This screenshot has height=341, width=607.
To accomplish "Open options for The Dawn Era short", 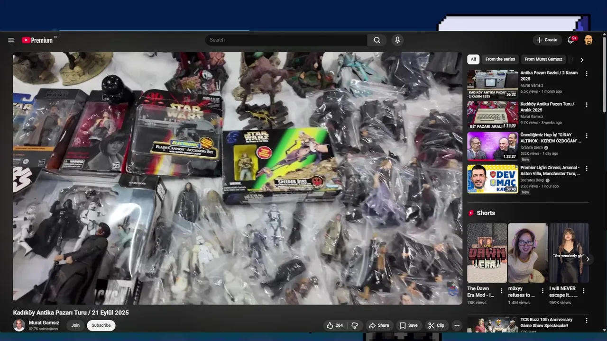I will pyautogui.click(x=501, y=291).
